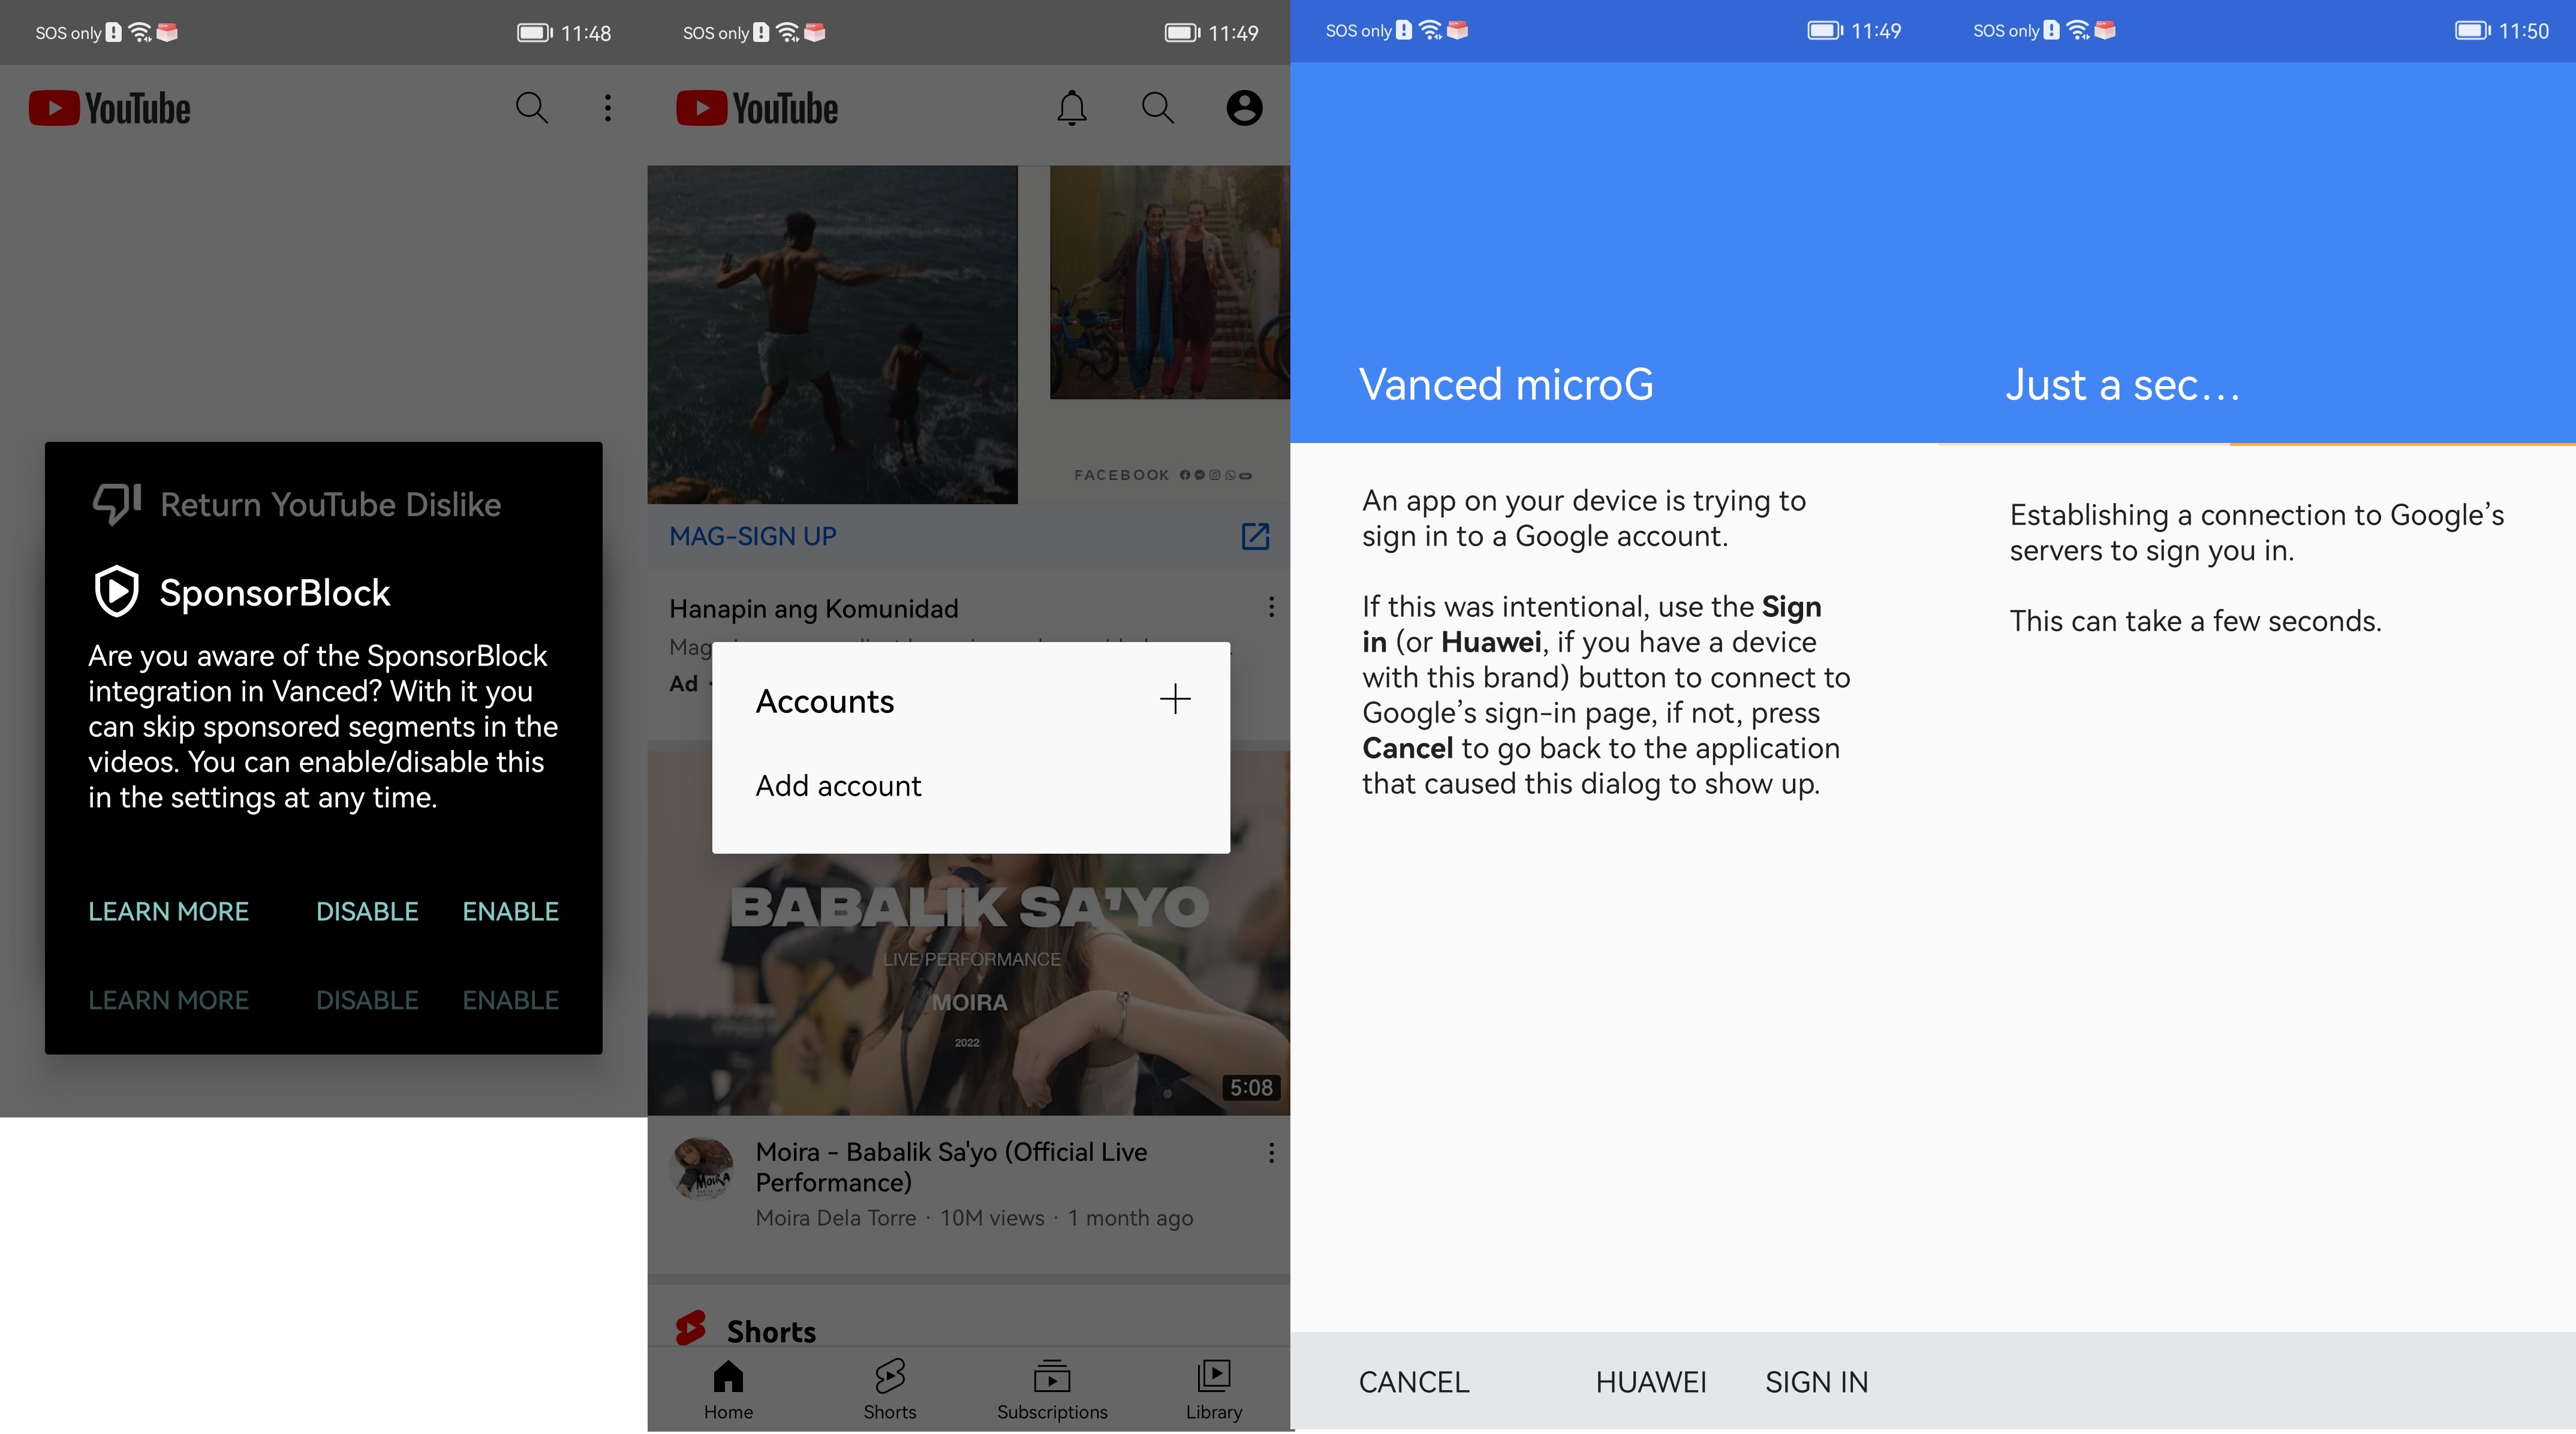2576x1434 pixels.
Task: Tap LEARN MORE about SponsorBlock
Action: [168, 912]
